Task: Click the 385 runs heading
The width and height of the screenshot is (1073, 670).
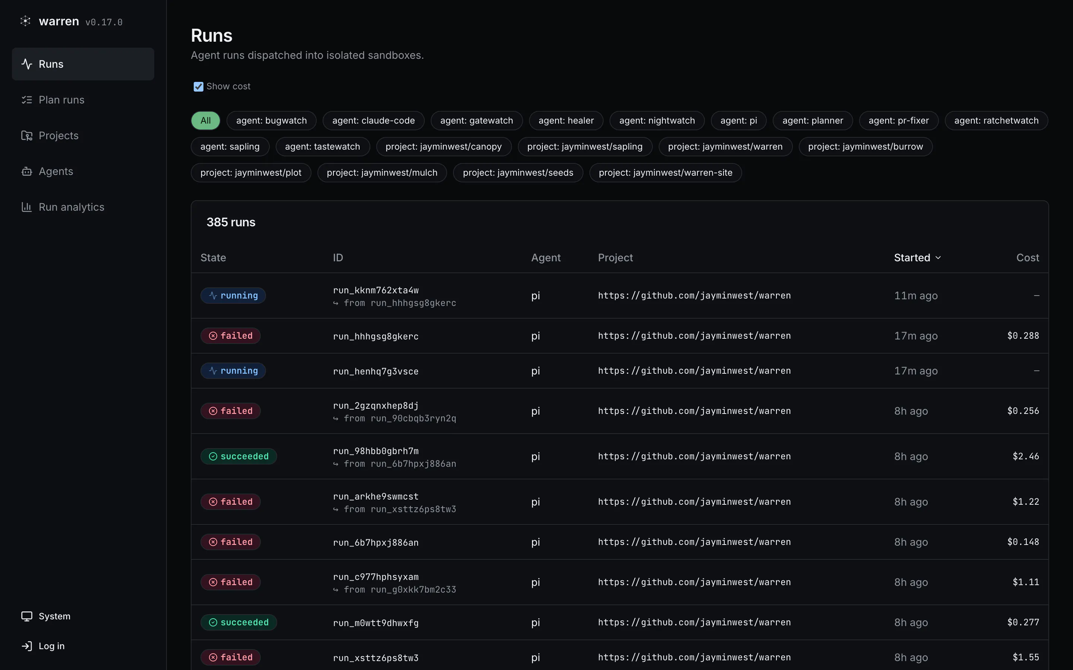Action: click(x=231, y=223)
